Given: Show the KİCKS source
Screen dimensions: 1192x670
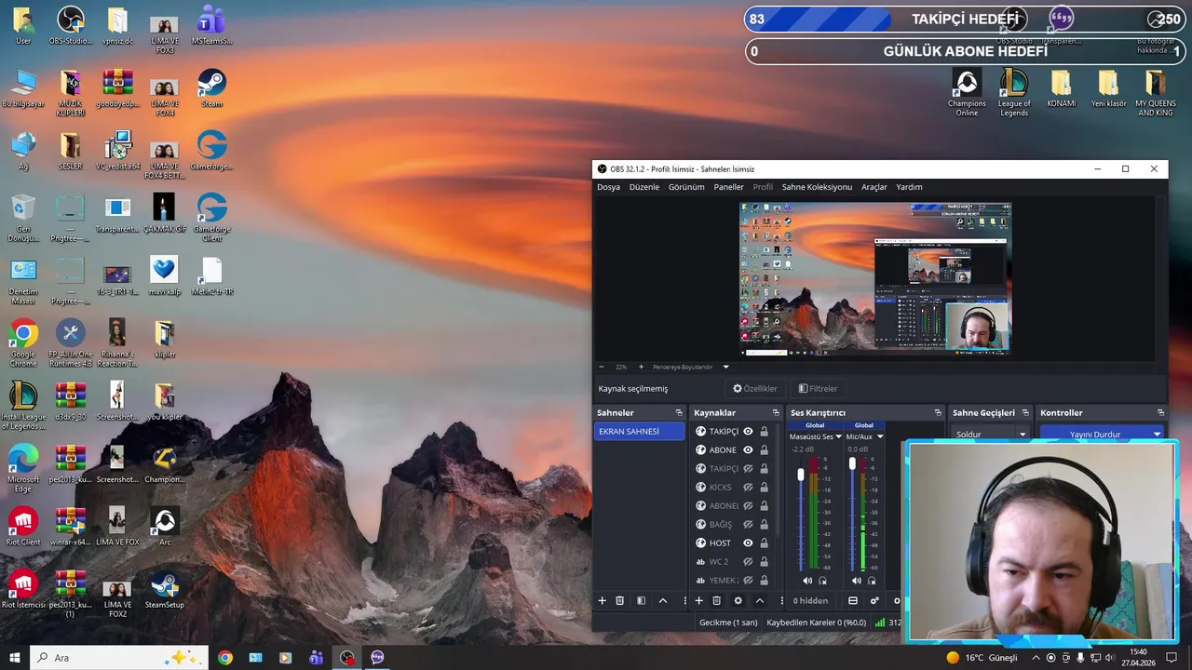Looking at the screenshot, I should coord(748,487).
